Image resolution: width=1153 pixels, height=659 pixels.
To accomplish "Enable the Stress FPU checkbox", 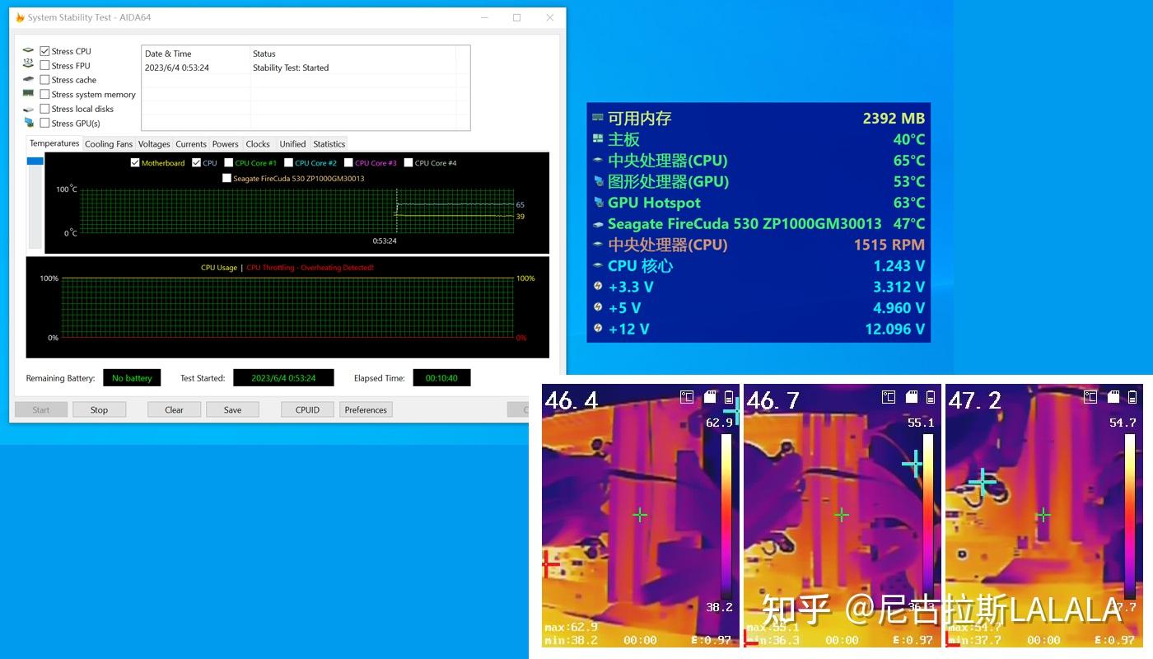I will point(45,66).
